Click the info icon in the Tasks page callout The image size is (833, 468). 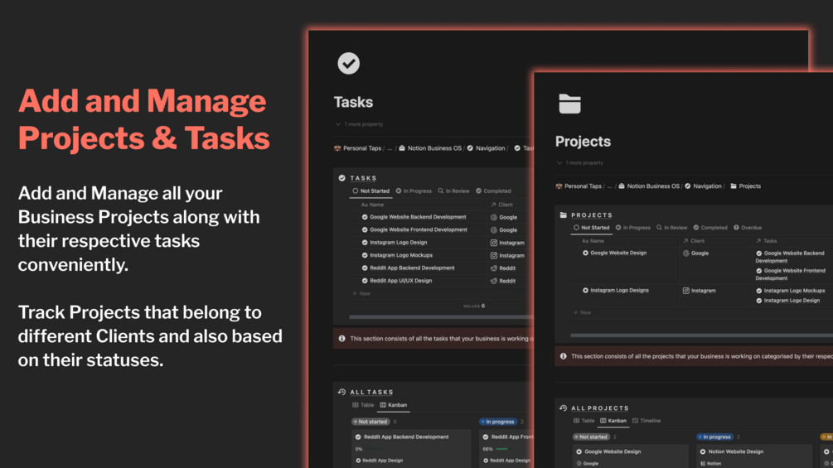click(341, 339)
